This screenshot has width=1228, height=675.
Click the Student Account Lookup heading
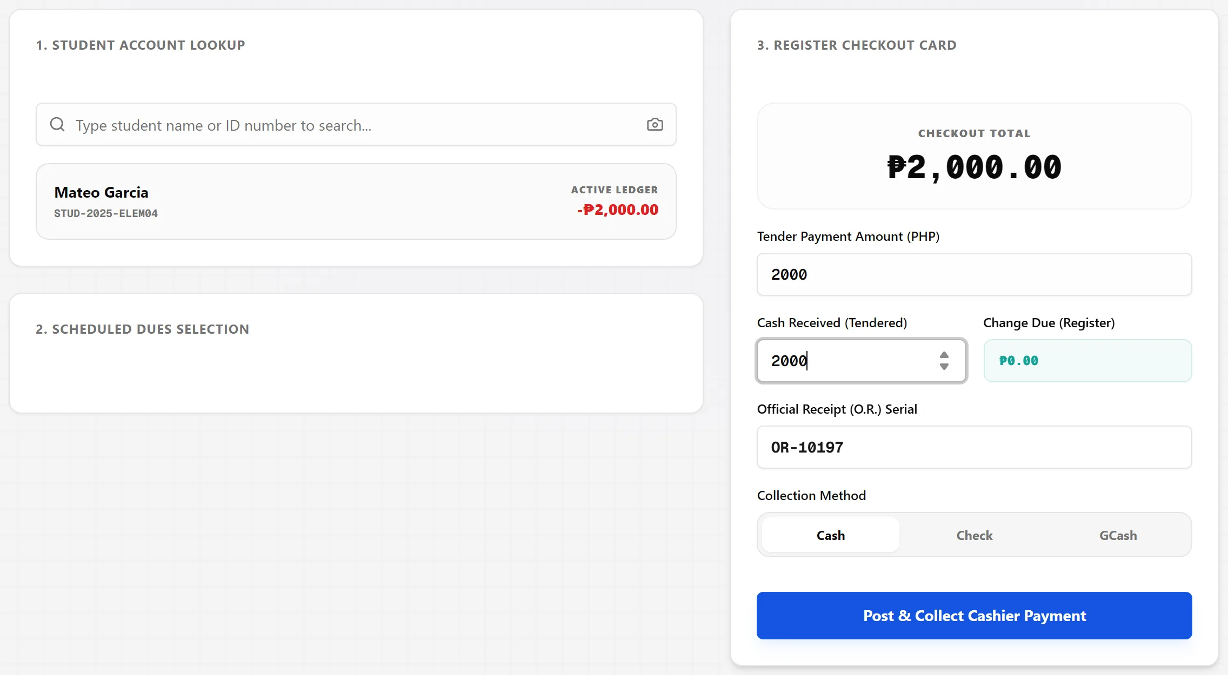click(x=141, y=45)
